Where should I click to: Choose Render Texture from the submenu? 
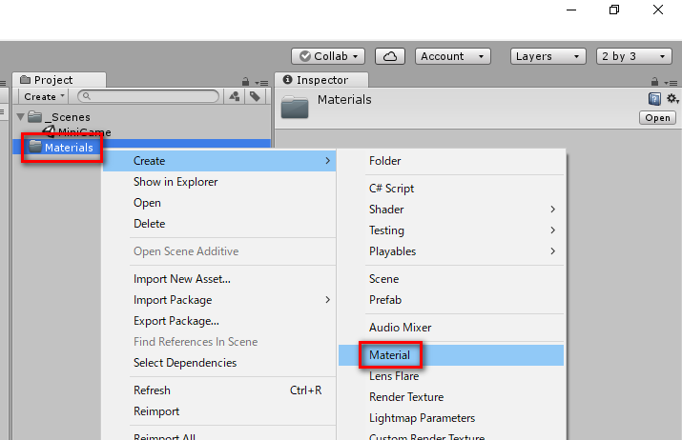(451, 397)
